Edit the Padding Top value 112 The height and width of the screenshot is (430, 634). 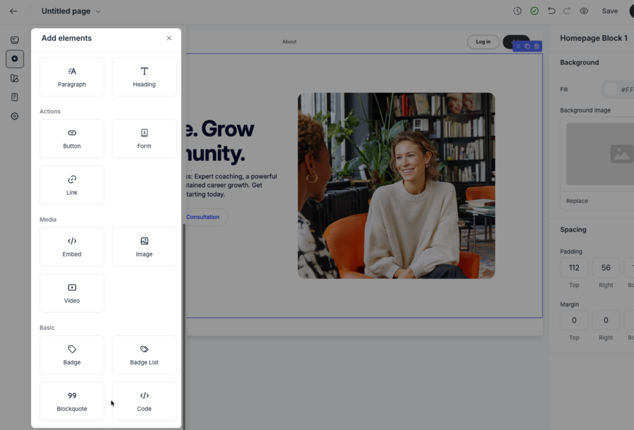(574, 267)
